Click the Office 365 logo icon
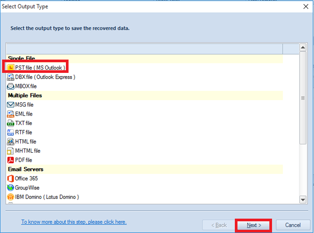The image size is (314, 233). coord(11,178)
